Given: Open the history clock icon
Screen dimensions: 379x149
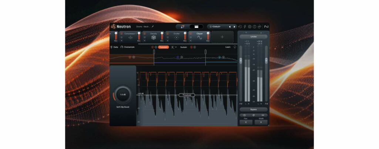Looking at the screenshot, I should click(240, 27).
